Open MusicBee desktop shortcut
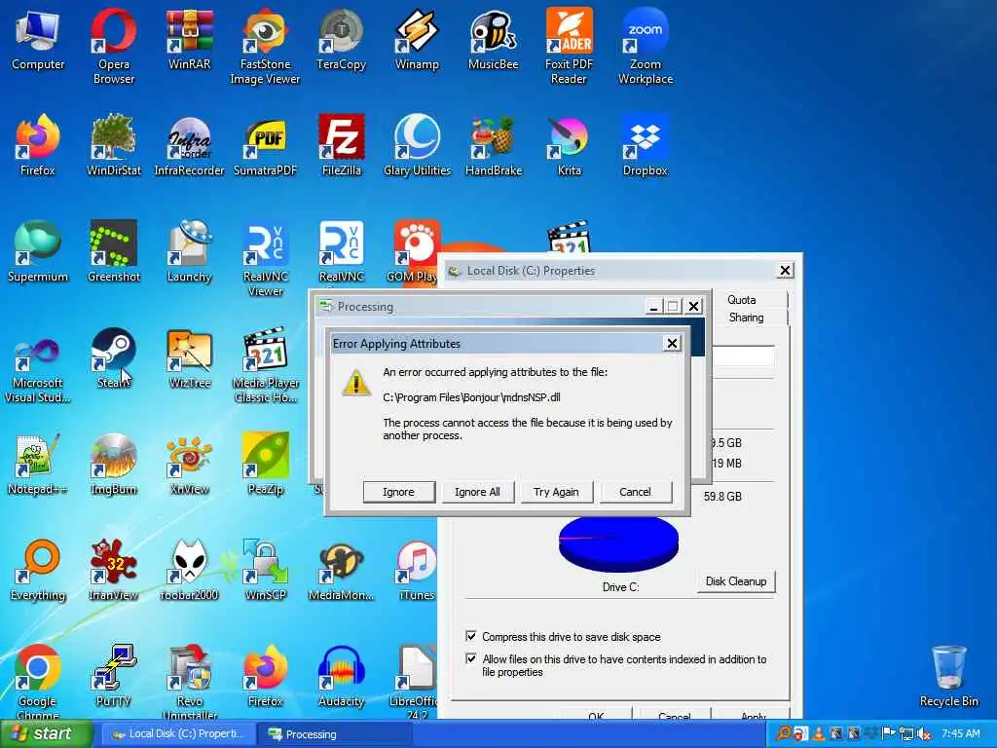This screenshot has width=997, height=748. tap(493, 38)
